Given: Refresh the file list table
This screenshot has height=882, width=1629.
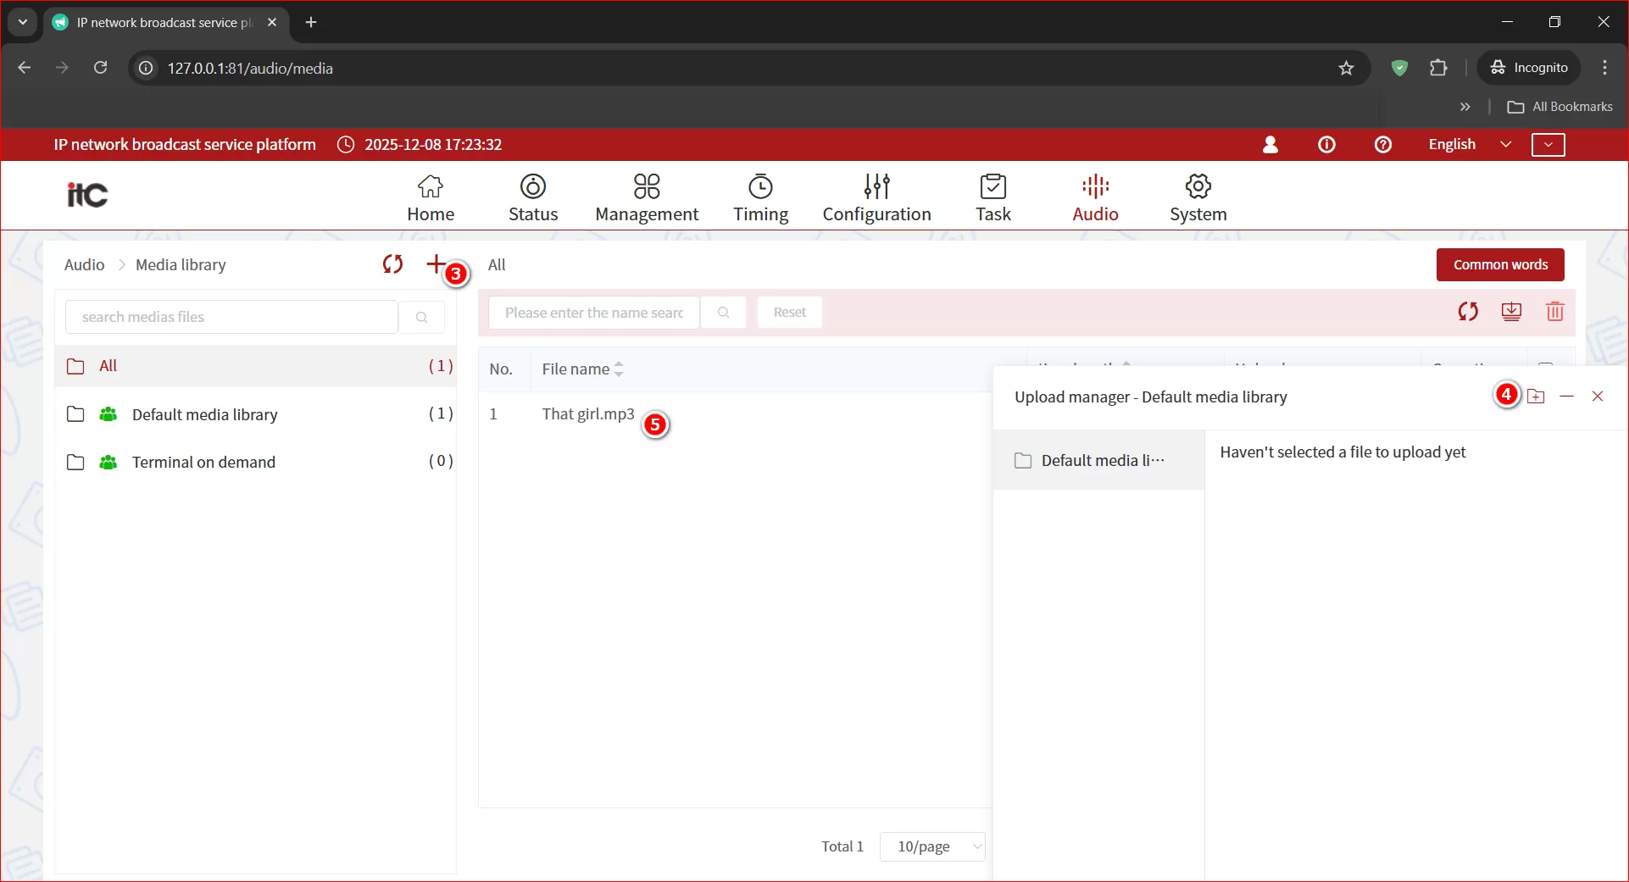Looking at the screenshot, I should [1468, 312].
